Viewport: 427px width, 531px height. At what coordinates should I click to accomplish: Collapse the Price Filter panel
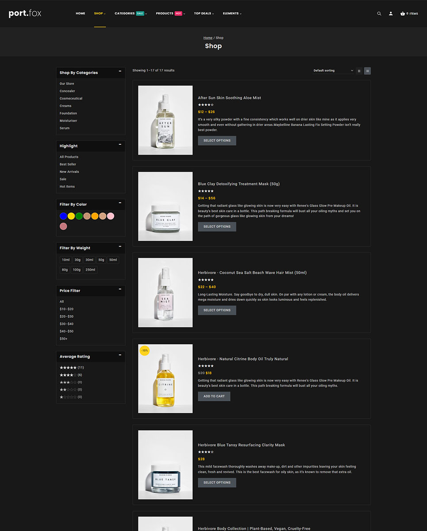coord(120,289)
